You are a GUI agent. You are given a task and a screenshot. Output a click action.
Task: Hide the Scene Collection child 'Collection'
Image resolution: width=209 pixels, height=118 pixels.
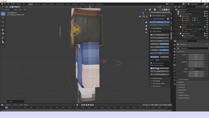pyautogui.click(x=207, y=12)
